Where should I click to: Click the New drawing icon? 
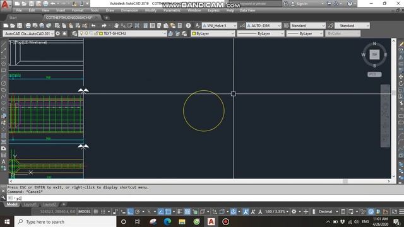pos(6,25)
